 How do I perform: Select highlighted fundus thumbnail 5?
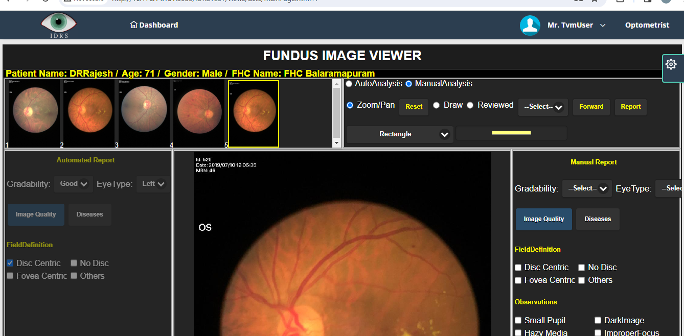(x=254, y=113)
